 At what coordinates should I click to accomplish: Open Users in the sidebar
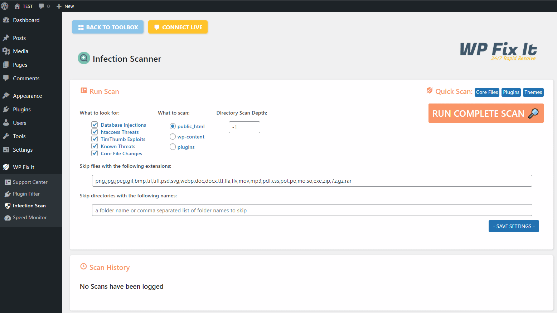pos(31,123)
